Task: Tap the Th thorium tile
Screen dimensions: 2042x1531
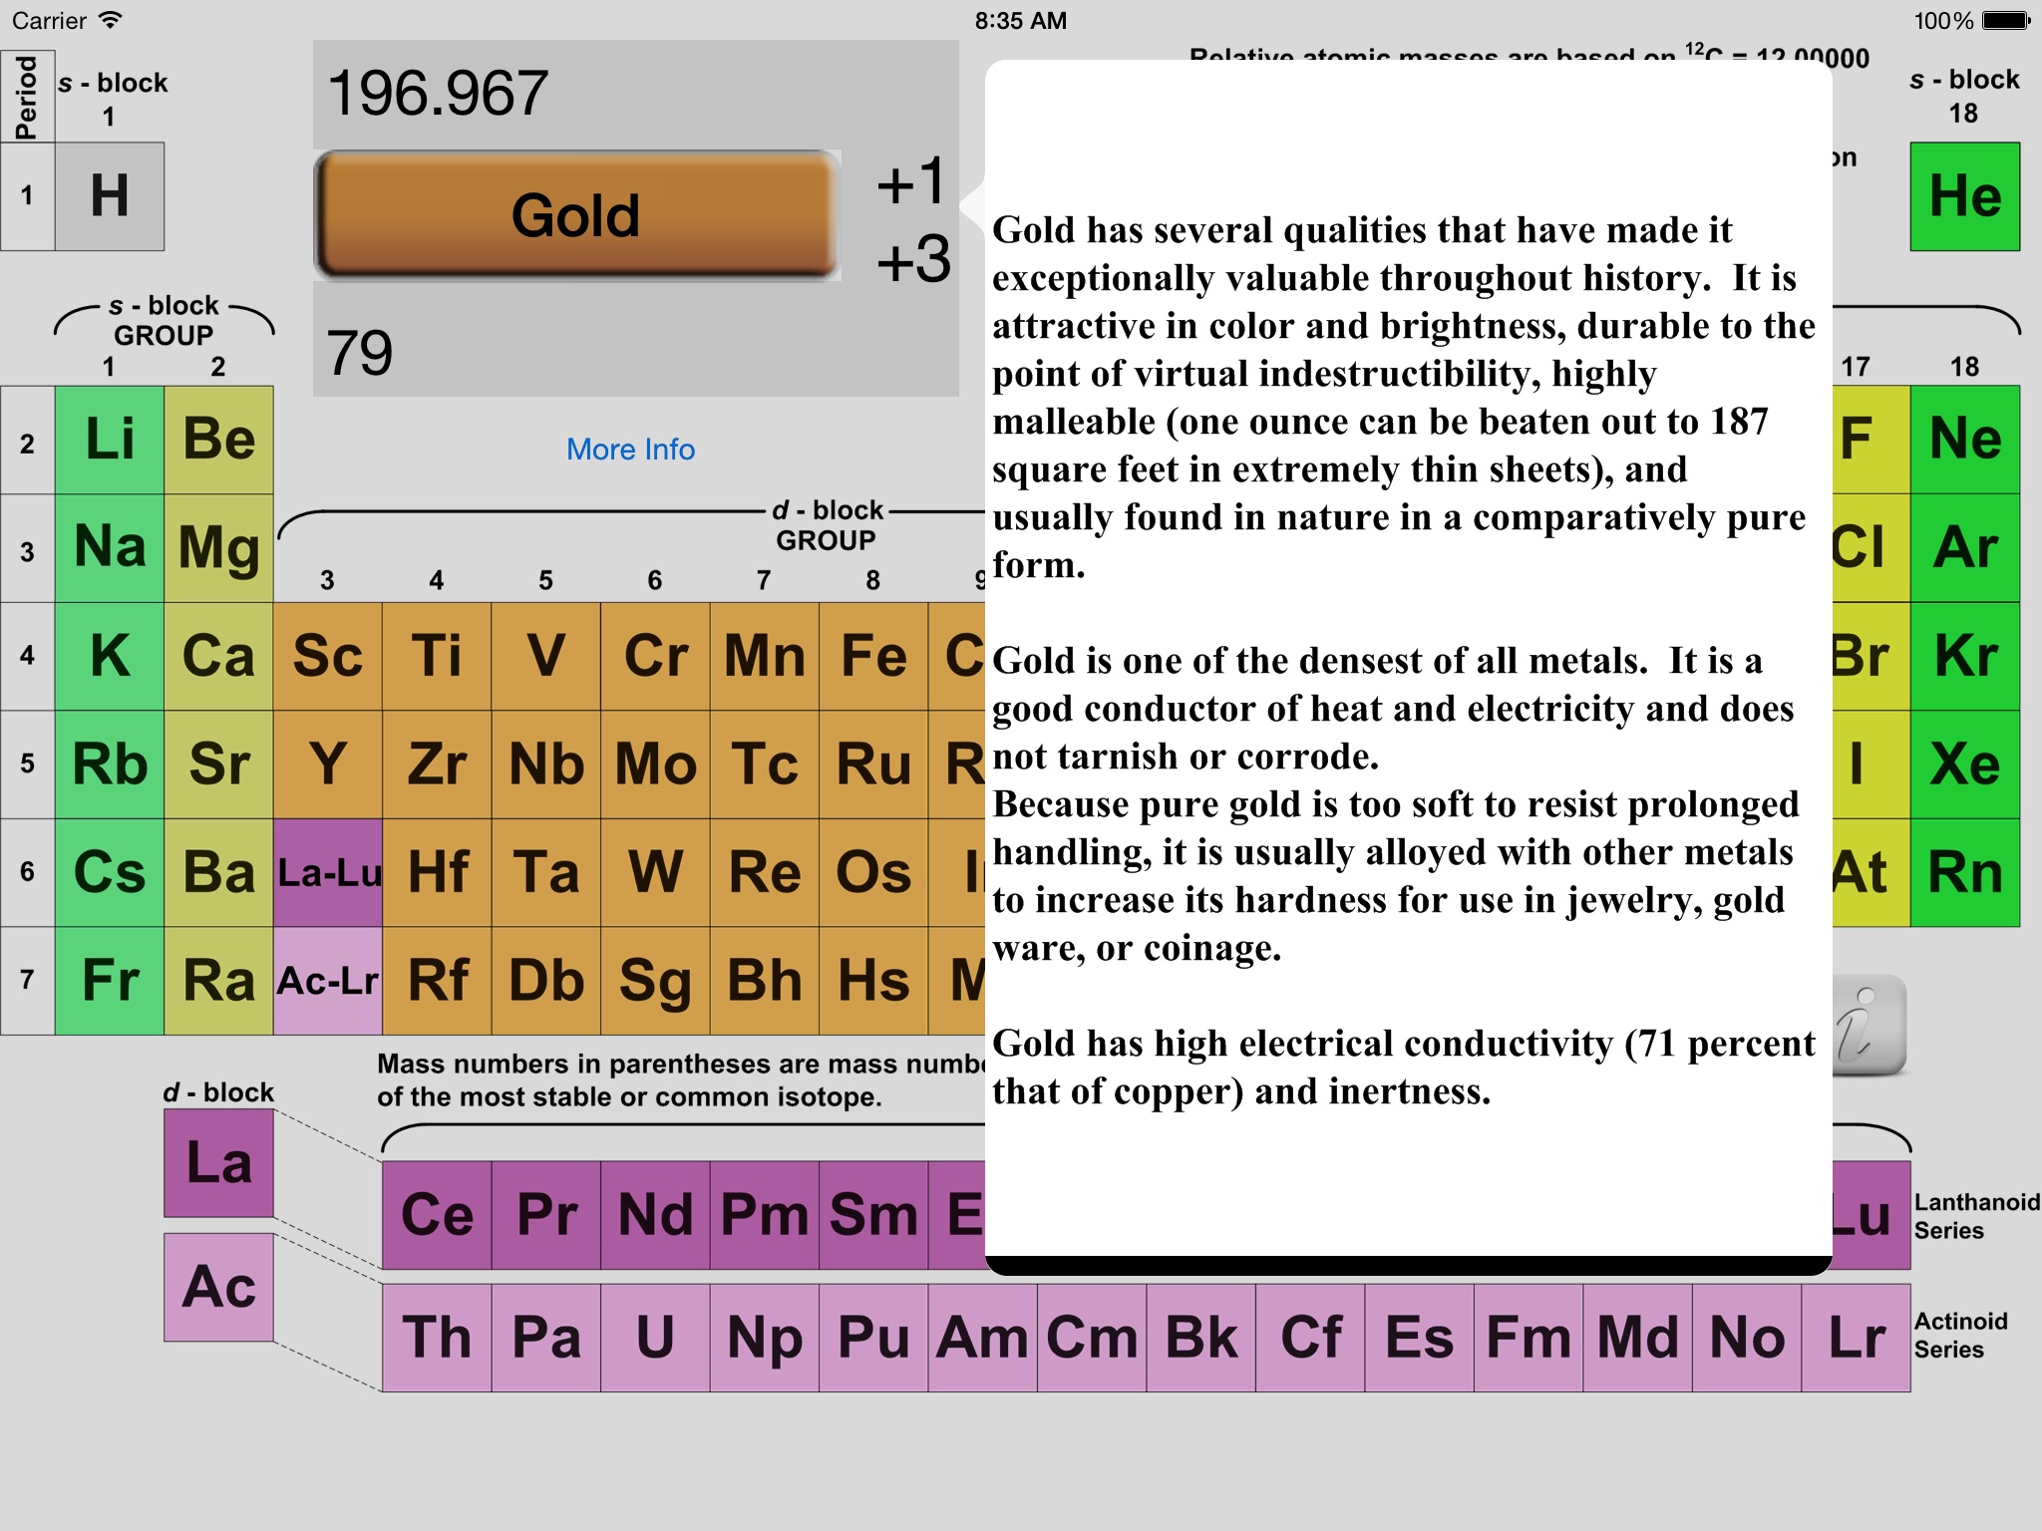Action: click(437, 1338)
